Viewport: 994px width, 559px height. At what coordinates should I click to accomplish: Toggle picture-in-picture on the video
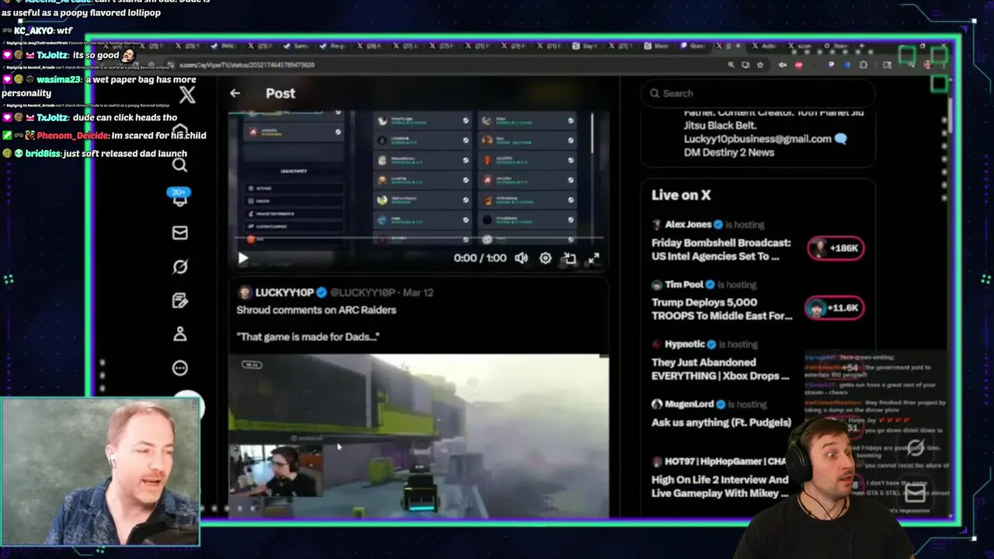[x=569, y=259]
